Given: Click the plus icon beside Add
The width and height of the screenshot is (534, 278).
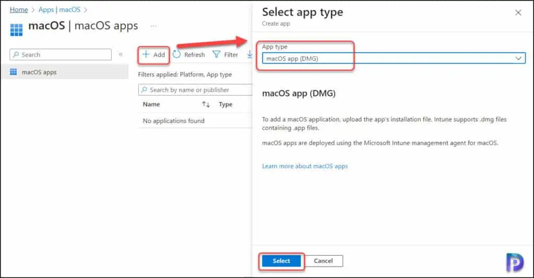Looking at the screenshot, I should pos(146,54).
